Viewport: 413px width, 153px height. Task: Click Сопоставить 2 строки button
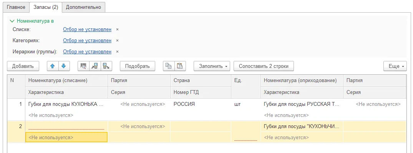tap(264, 66)
